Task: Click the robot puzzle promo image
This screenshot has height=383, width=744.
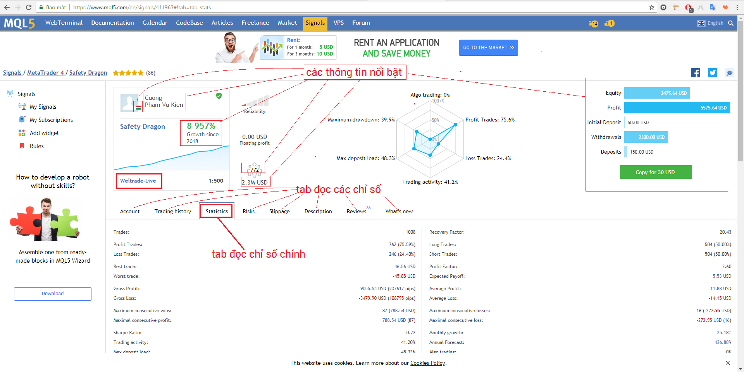Action: point(46,219)
